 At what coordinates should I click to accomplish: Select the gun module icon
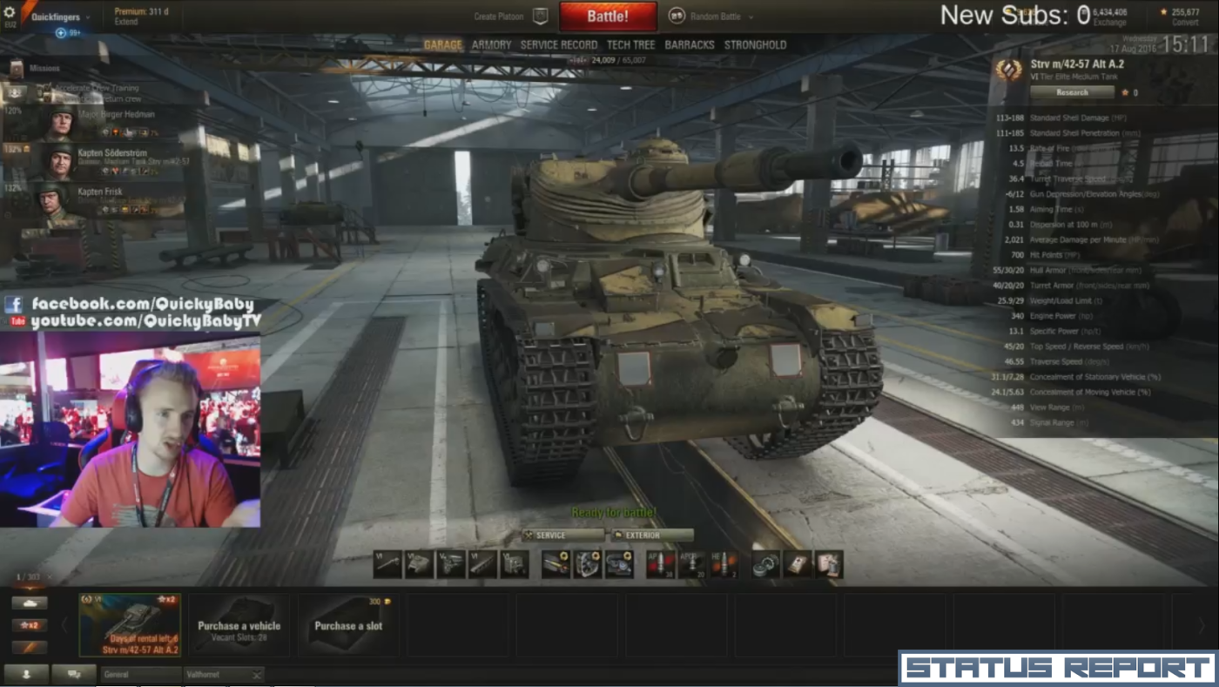tap(387, 564)
